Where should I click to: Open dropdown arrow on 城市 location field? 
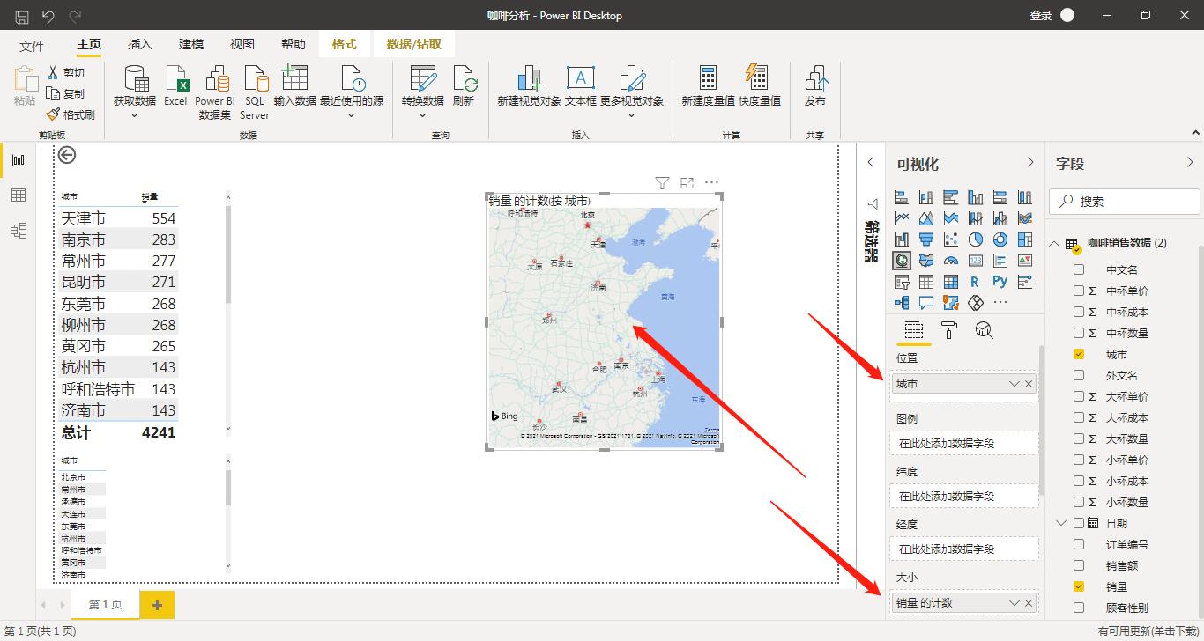(x=1014, y=384)
